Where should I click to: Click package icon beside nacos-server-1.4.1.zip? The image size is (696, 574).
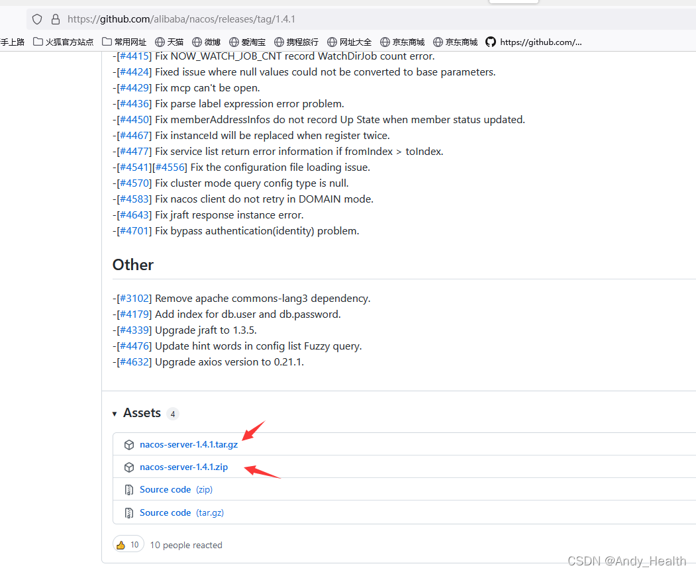pos(129,467)
